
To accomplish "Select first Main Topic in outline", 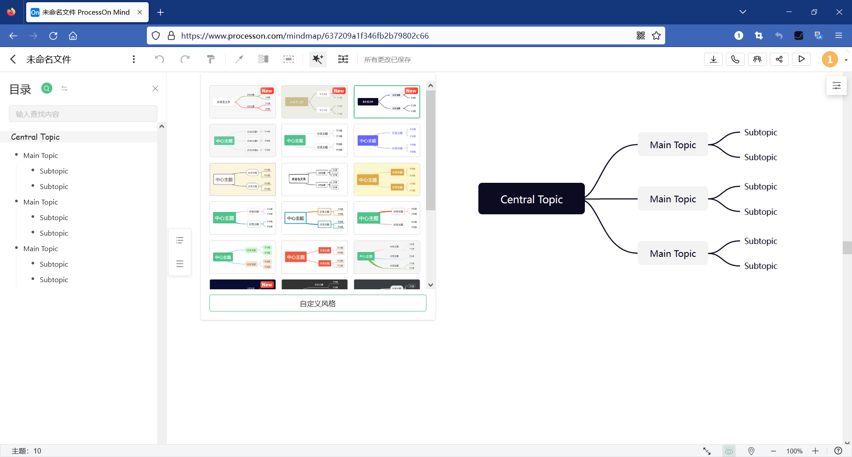I will [x=41, y=155].
